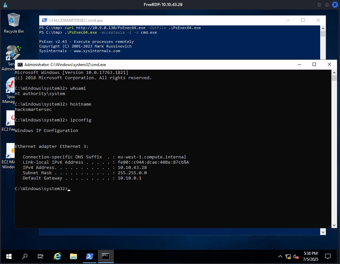Click cmd.exe scrollbar down arrow
The image size is (340, 264).
click(334, 225)
